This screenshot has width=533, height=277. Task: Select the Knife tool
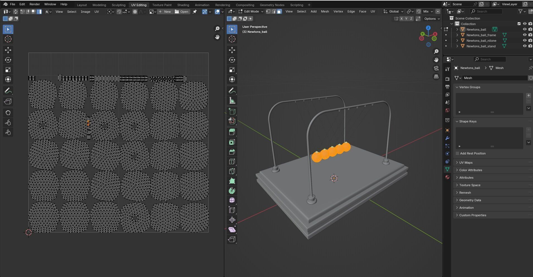pyautogui.click(x=232, y=171)
